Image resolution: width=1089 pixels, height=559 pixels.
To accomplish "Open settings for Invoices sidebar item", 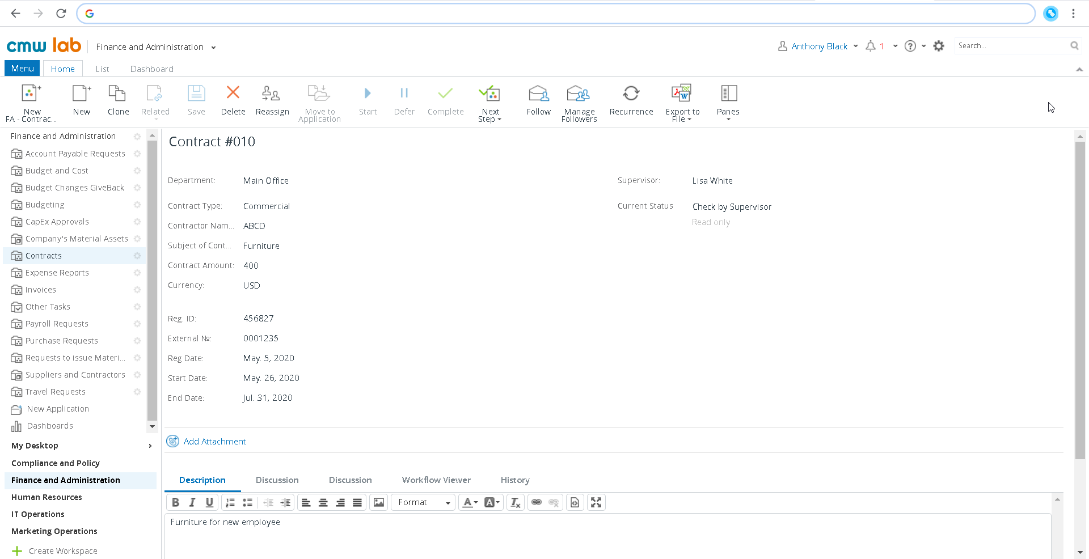I will (137, 290).
